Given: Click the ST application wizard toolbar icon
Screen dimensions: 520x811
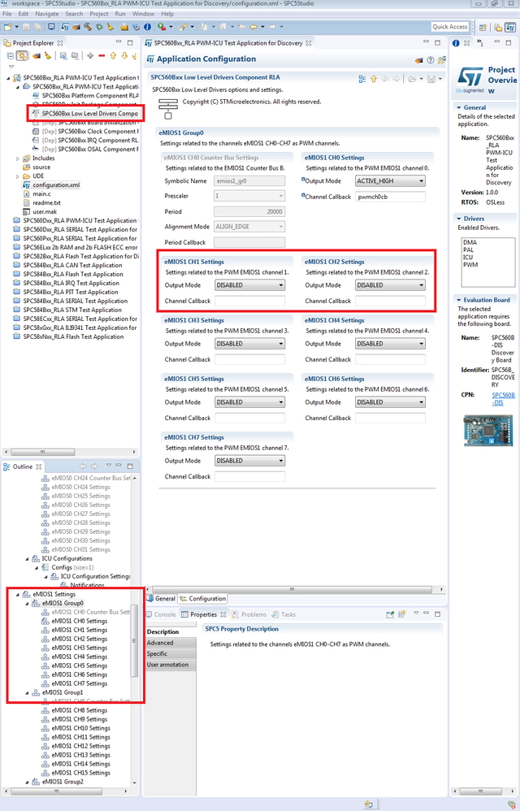Looking at the screenshot, I should 65,27.
